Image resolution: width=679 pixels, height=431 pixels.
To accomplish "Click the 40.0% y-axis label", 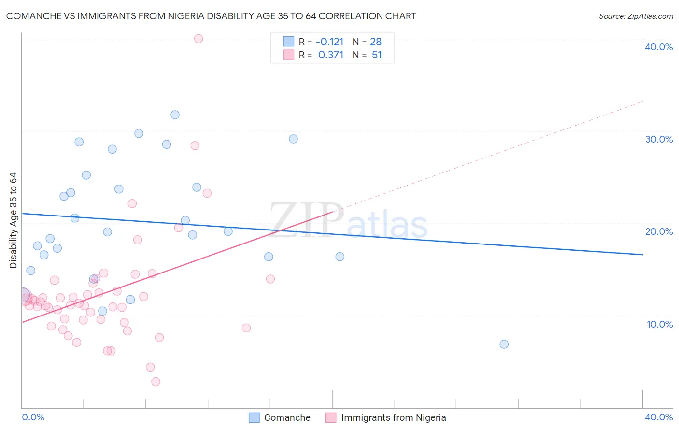I will pyautogui.click(x=659, y=47).
